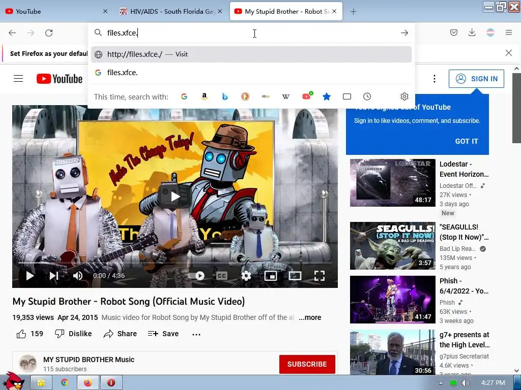Visit http://files.xfce./ suggestion
Image resolution: width=521 pixels, height=390 pixels.
coord(251,54)
